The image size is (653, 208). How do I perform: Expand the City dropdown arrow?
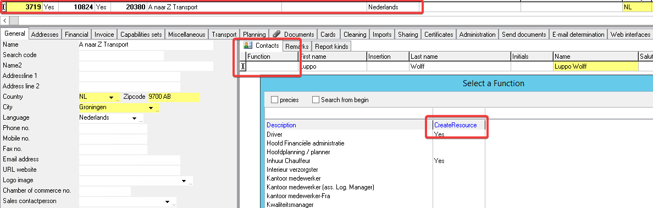pos(151,108)
